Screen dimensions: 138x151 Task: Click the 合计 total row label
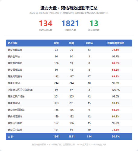[11, 137]
